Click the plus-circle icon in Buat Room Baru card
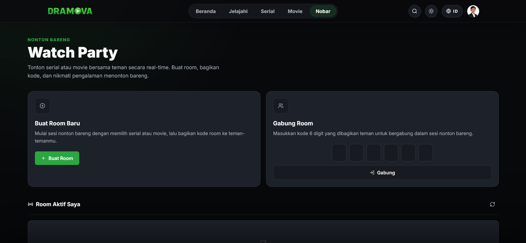The width and height of the screenshot is (526, 243). click(42, 106)
